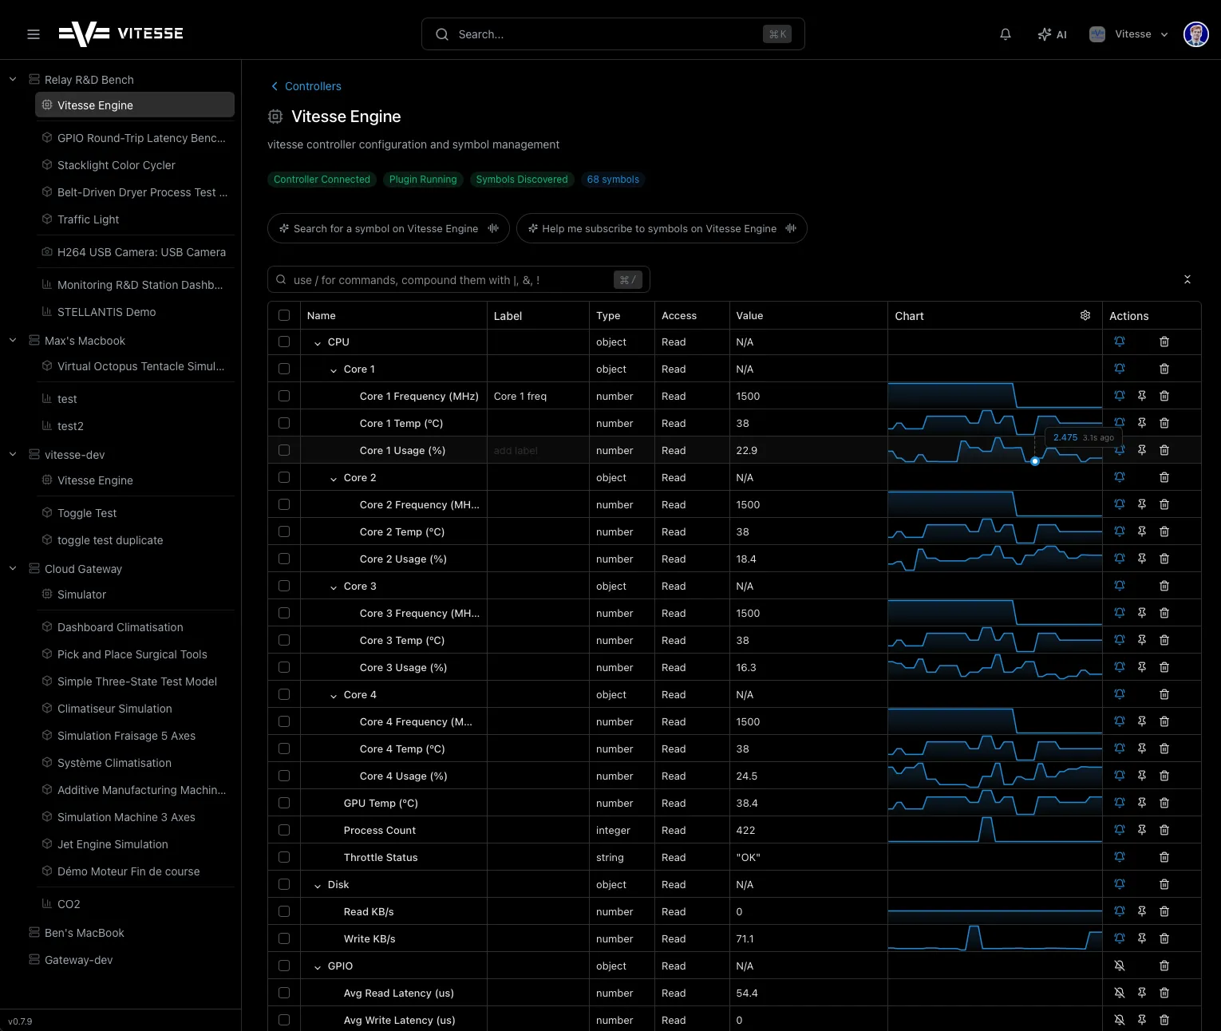Delete Avg Write Latency row
Image resolution: width=1221 pixels, height=1031 pixels.
tap(1164, 1020)
